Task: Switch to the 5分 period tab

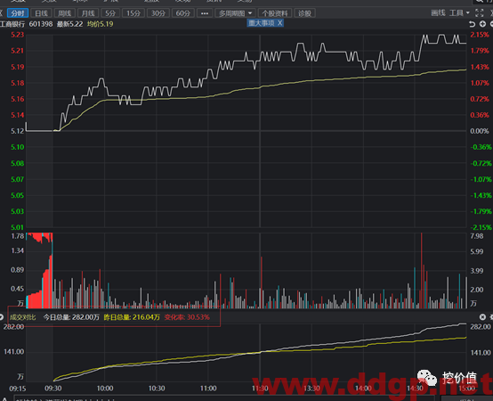Action: (110, 13)
